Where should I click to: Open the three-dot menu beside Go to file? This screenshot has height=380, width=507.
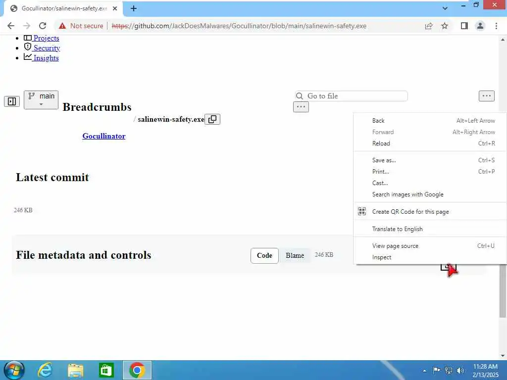coord(487,96)
